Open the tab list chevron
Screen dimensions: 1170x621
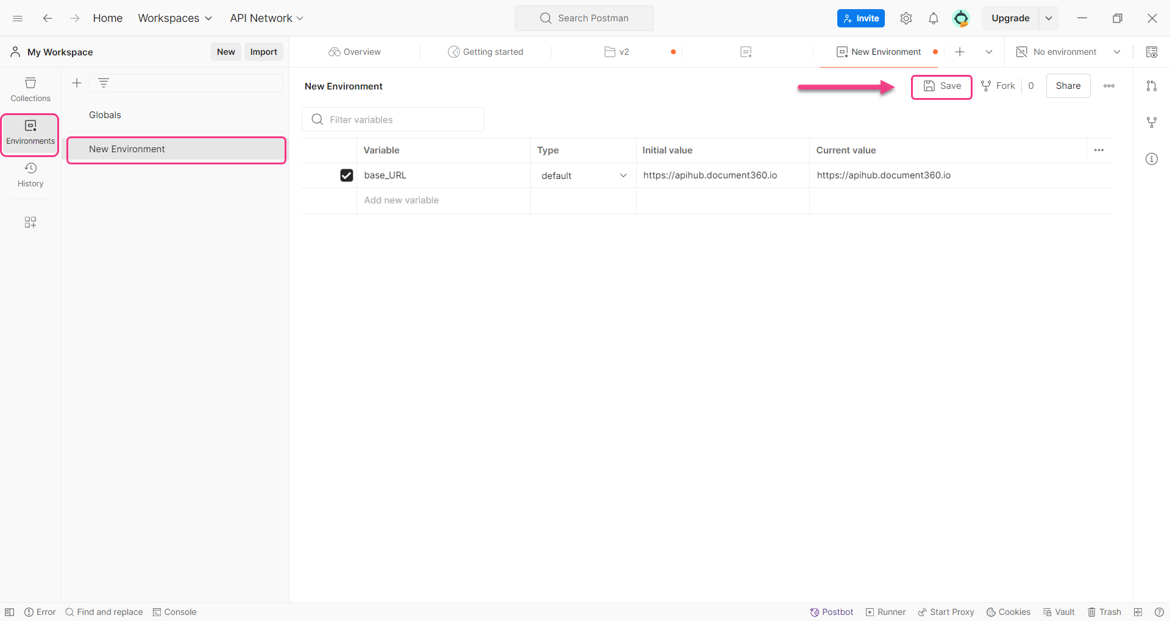coord(989,52)
